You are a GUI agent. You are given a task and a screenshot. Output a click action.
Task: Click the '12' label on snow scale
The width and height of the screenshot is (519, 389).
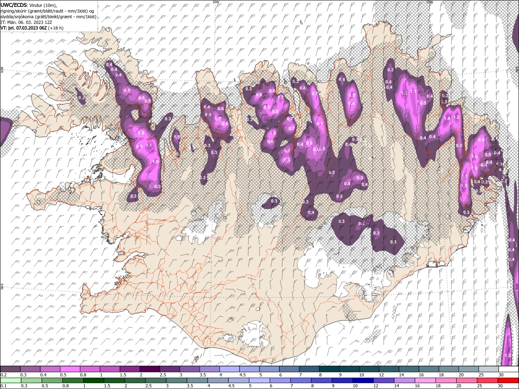click(381, 375)
